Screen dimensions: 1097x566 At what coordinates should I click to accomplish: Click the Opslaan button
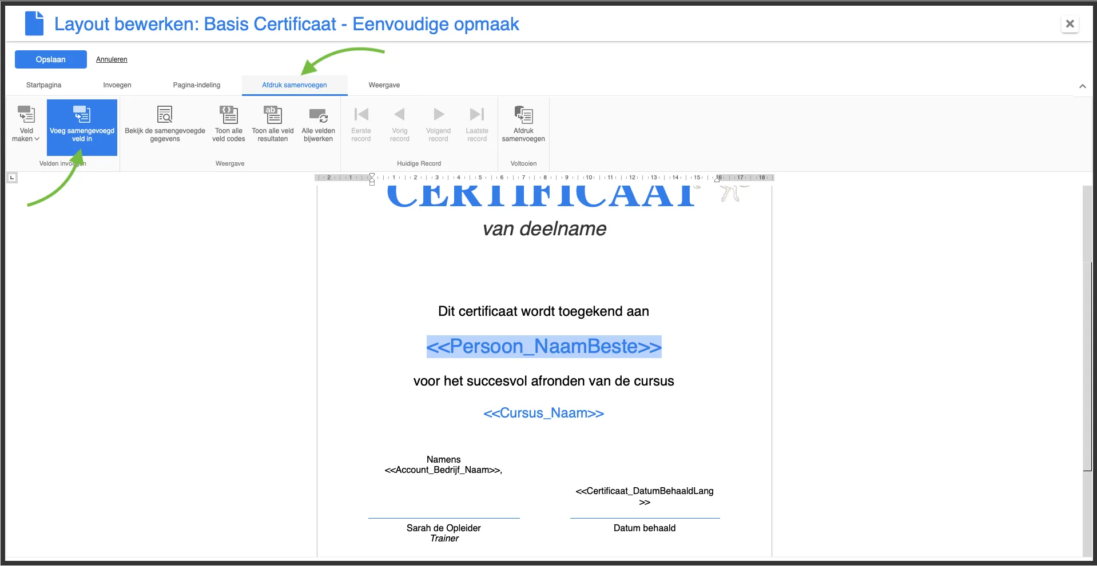click(x=50, y=59)
